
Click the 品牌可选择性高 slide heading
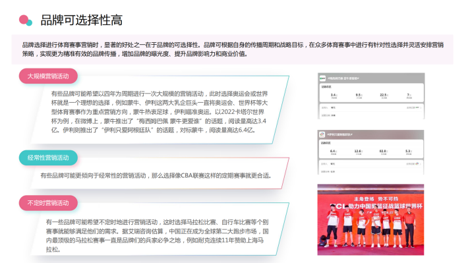pos(82,20)
